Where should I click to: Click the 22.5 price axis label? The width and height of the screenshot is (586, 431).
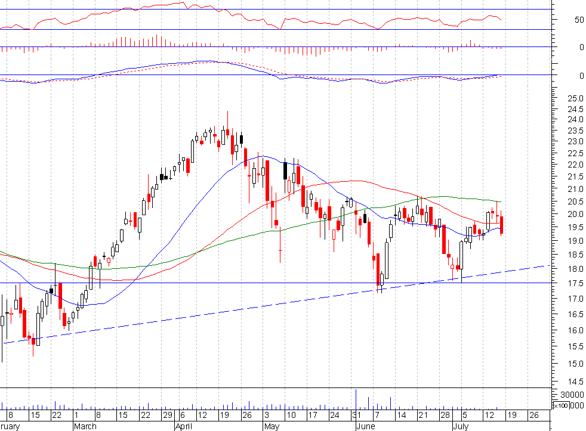click(575, 153)
